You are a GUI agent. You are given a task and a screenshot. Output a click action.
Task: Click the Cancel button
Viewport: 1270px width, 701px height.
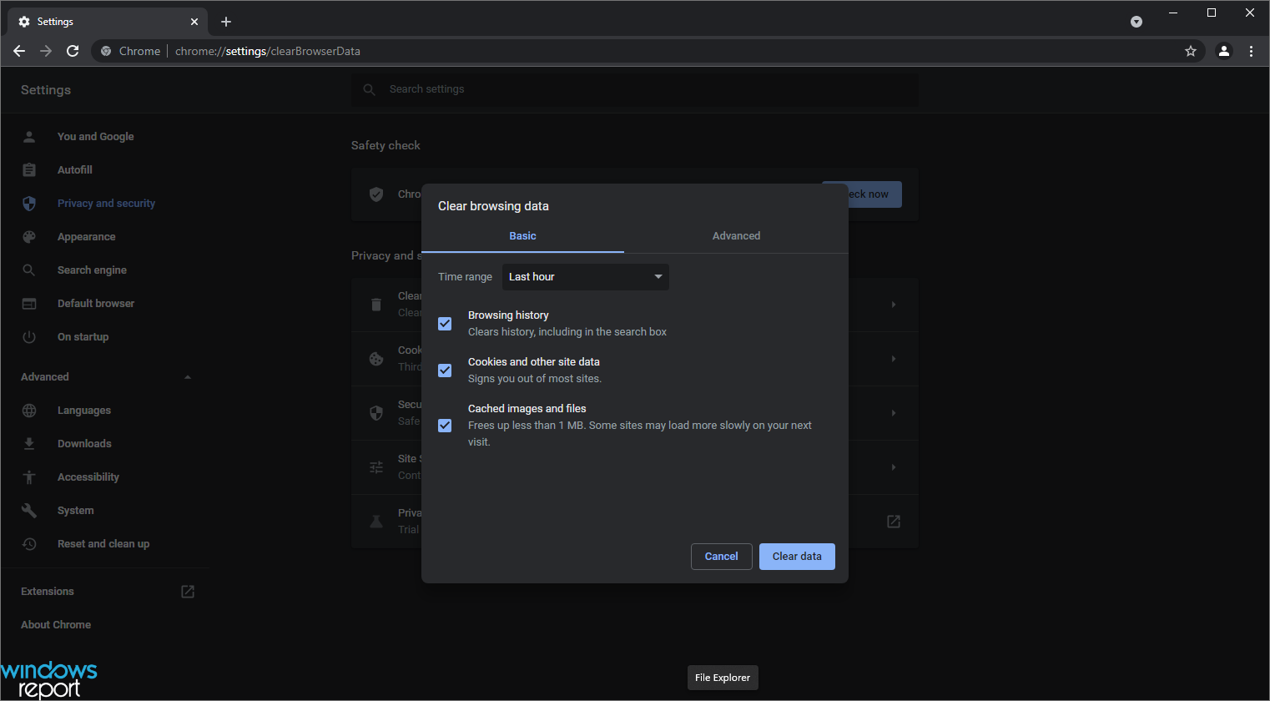pos(722,557)
